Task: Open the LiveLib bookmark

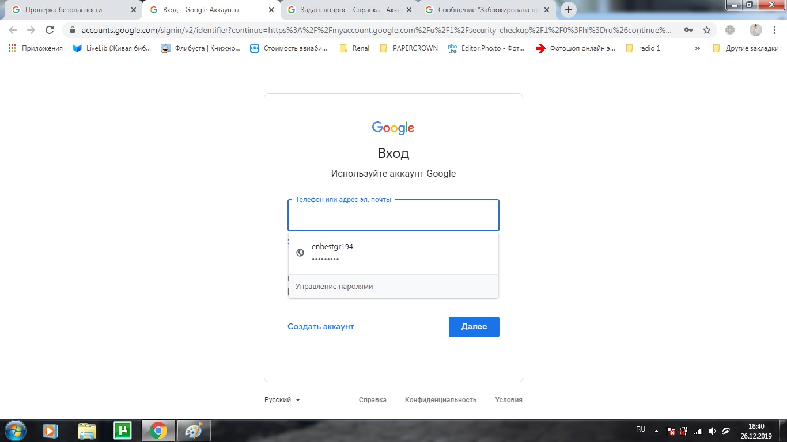Action: pyautogui.click(x=112, y=48)
